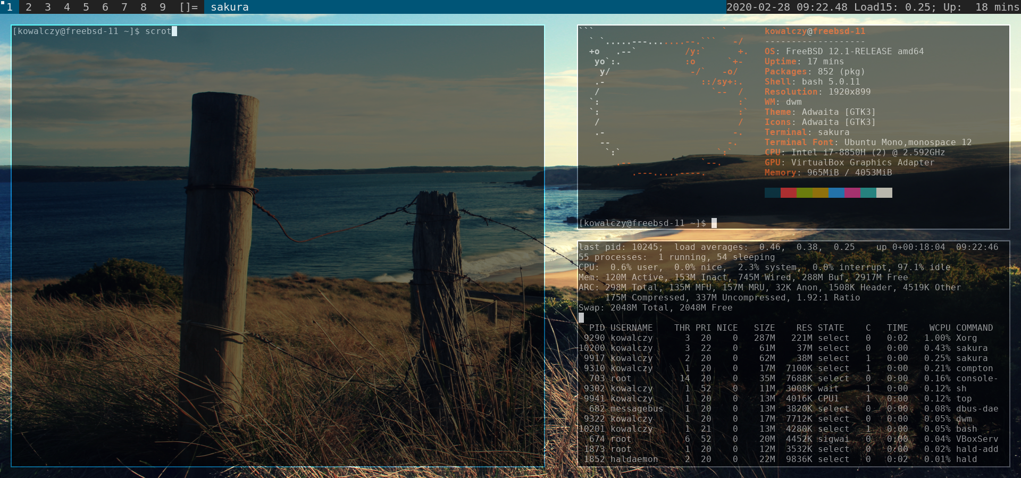The height and width of the screenshot is (478, 1021).
Task: Click the blue color block
Action: 836,192
